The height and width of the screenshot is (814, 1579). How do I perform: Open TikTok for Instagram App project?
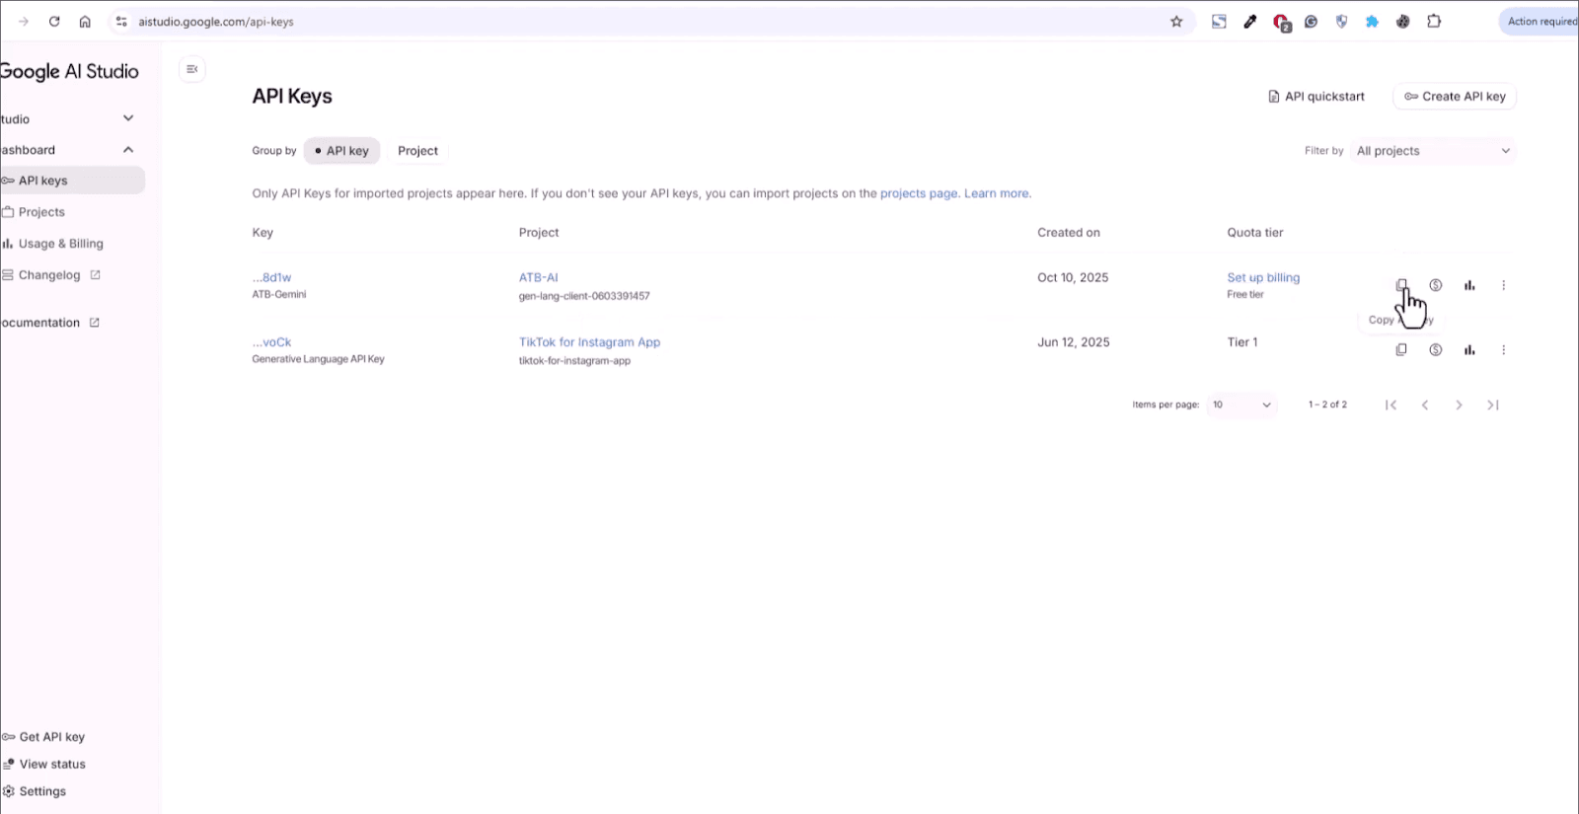click(x=589, y=342)
